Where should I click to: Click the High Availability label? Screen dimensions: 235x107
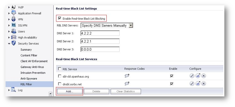[x=27, y=38]
